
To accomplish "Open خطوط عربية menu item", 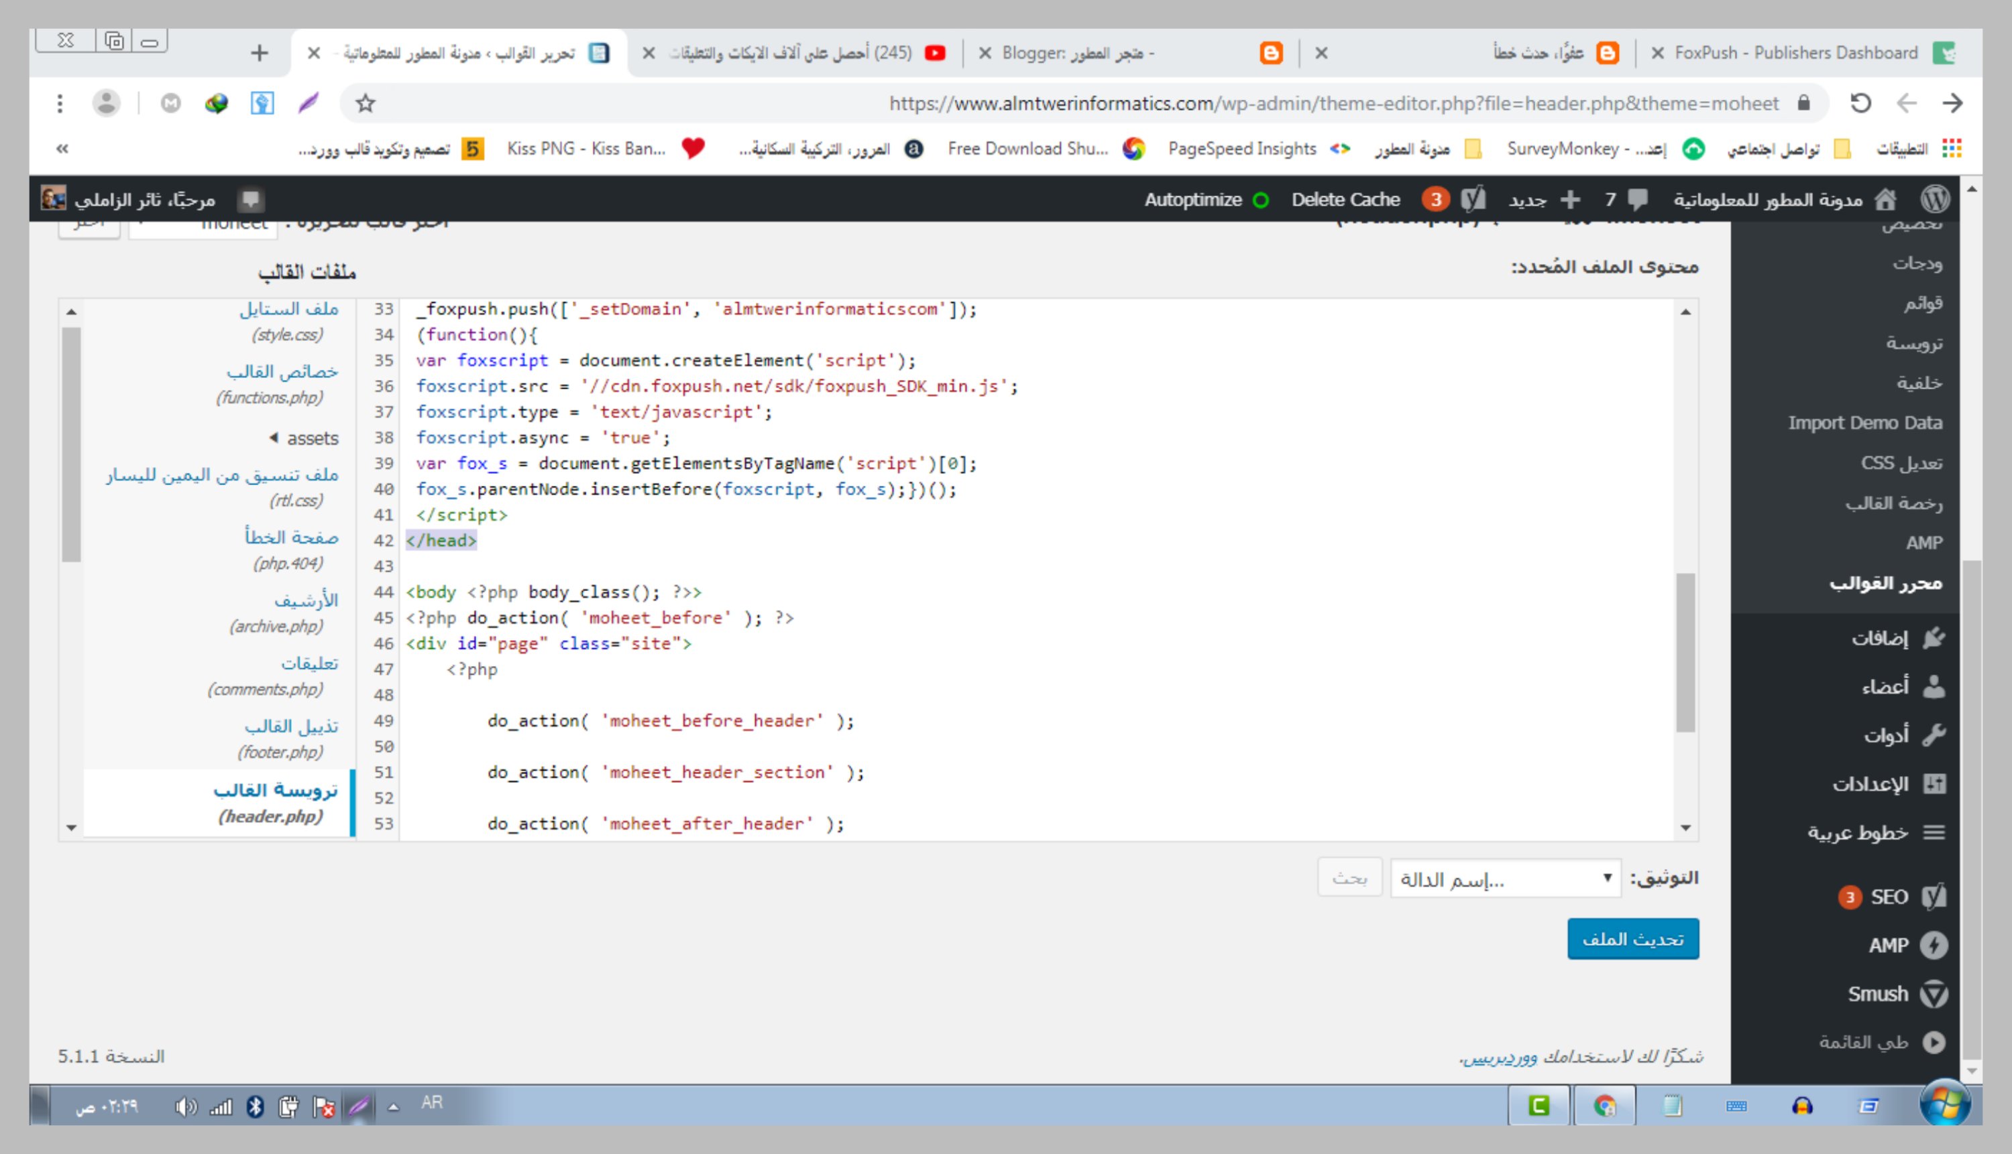I will 1876,832.
